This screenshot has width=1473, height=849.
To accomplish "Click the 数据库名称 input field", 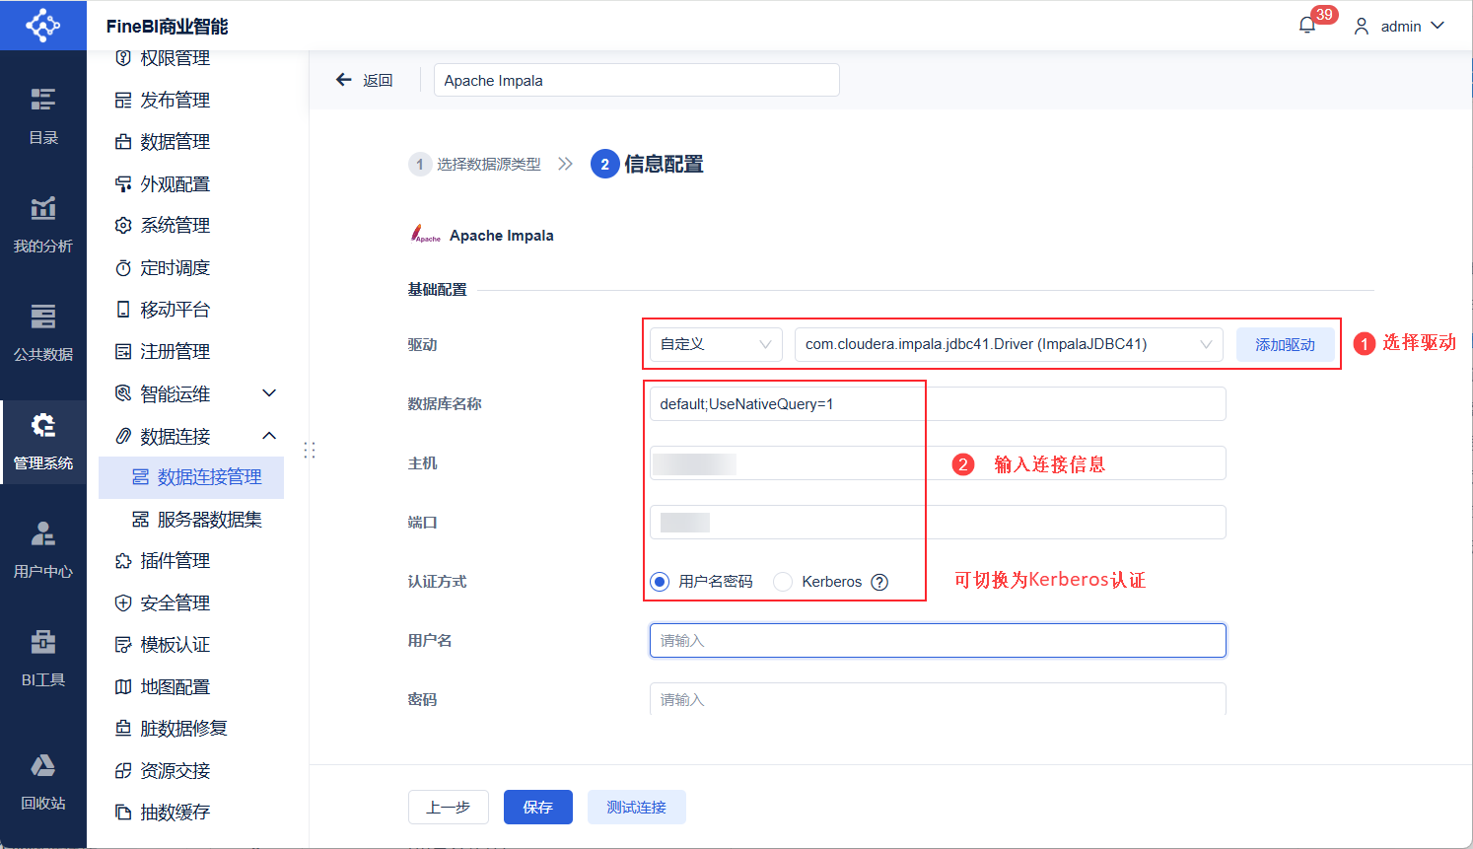I will [938, 403].
